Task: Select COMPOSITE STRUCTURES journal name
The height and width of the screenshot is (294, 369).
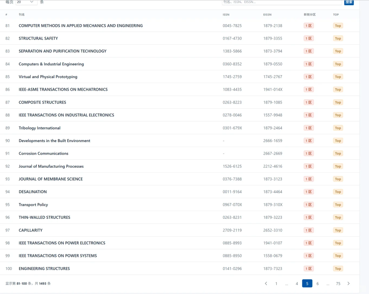Action: [42, 102]
